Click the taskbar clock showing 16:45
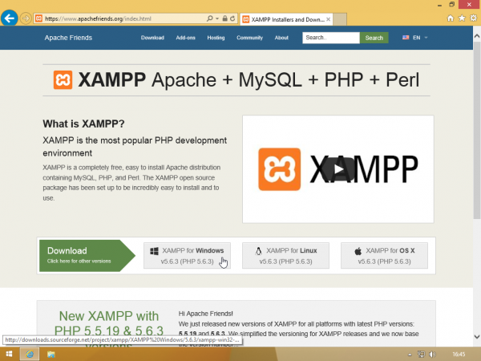This screenshot has width=481, height=361. point(459,355)
